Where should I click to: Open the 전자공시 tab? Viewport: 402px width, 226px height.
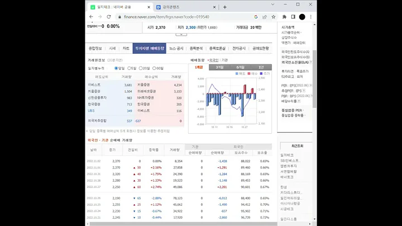239,48
